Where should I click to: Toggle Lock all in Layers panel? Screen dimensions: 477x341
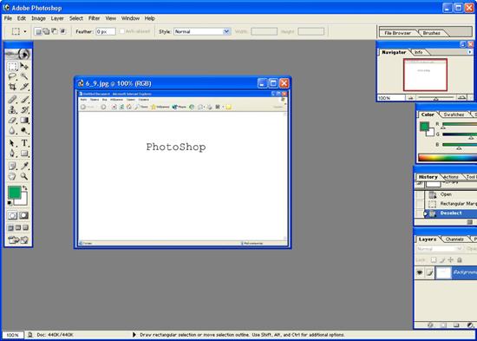pyautogui.click(x=460, y=260)
